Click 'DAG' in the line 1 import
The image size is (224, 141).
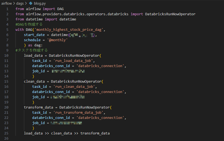pos(60,9)
